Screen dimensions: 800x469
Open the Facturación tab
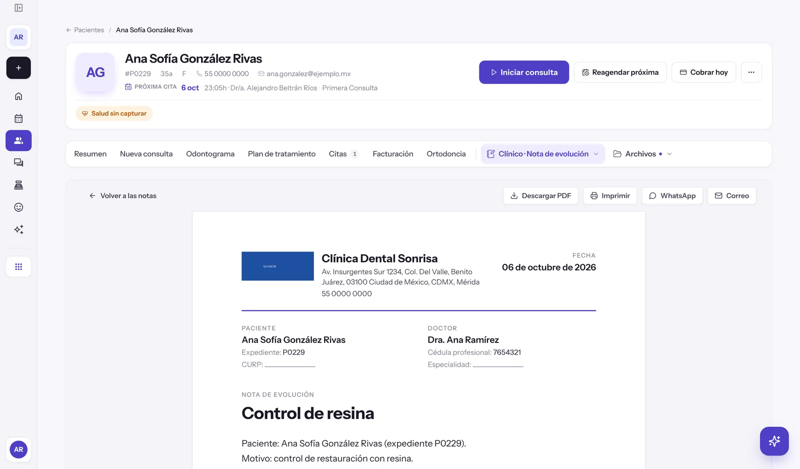coord(393,154)
